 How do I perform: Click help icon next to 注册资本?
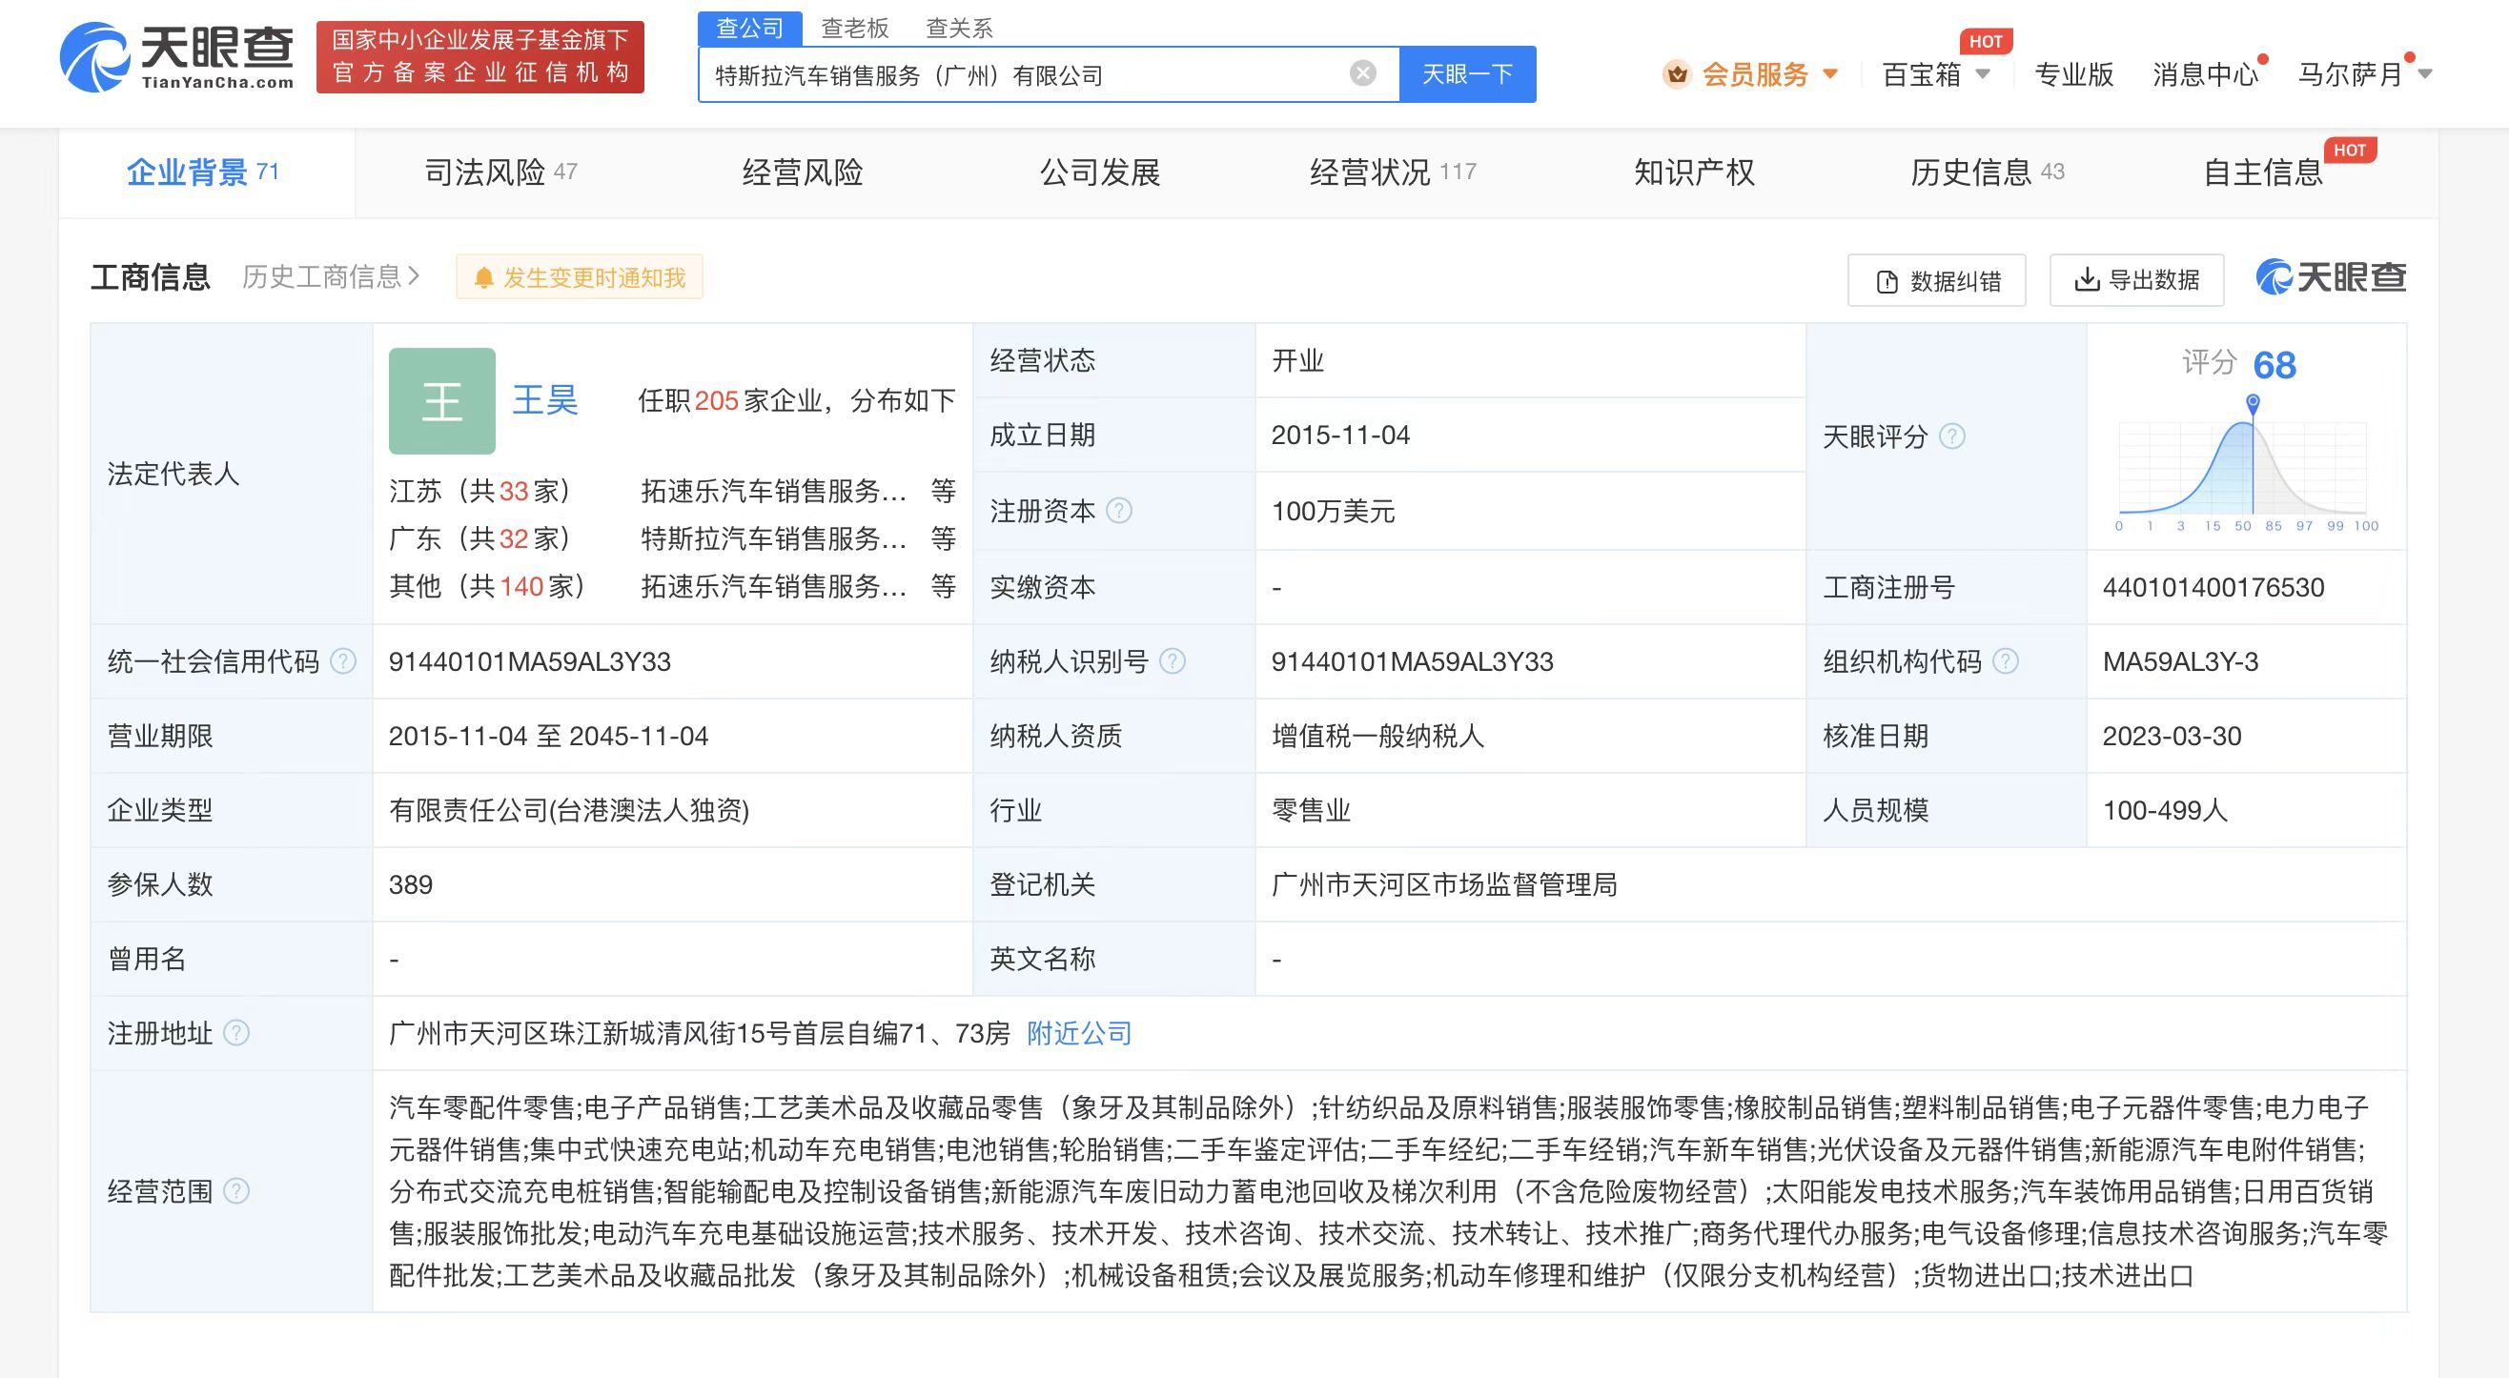[1120, 510]
